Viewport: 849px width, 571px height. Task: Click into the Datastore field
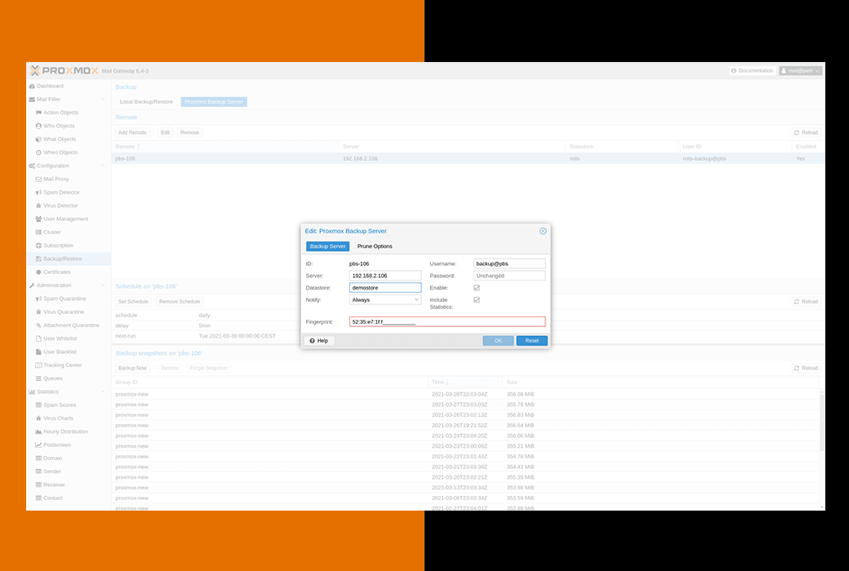coord(385,288)
